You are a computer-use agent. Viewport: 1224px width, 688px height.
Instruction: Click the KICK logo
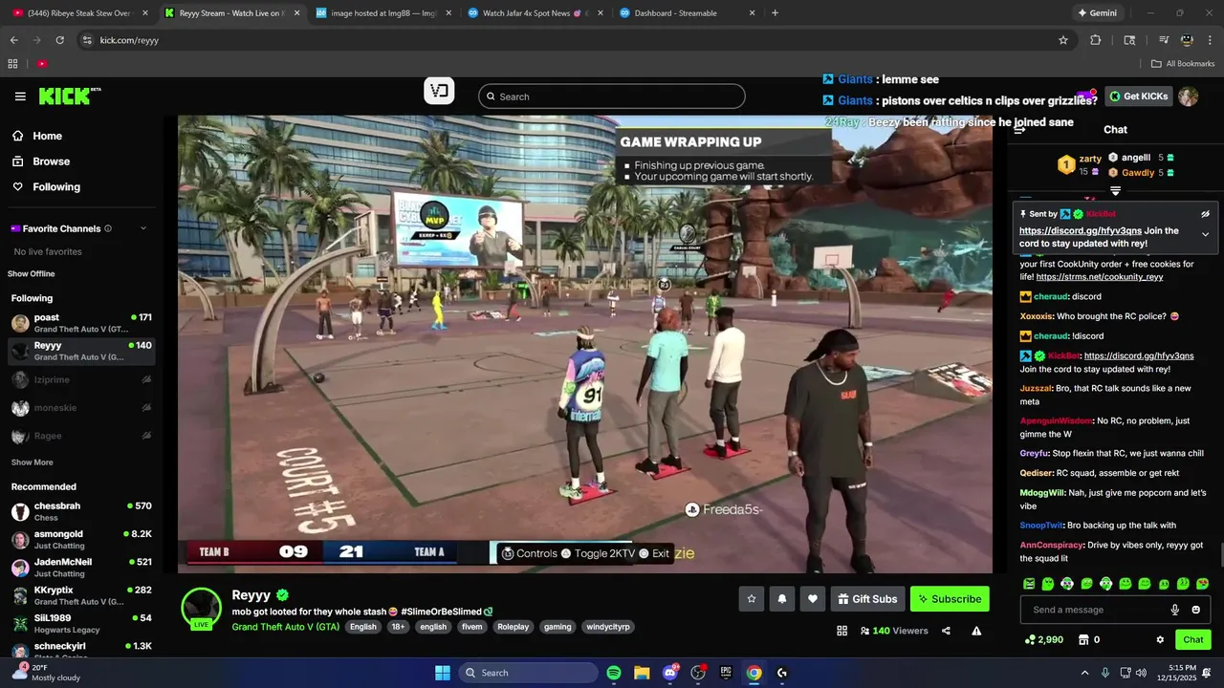(69, 97)
